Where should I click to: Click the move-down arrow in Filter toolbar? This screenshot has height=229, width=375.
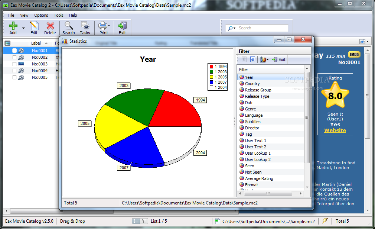[252, 59]
